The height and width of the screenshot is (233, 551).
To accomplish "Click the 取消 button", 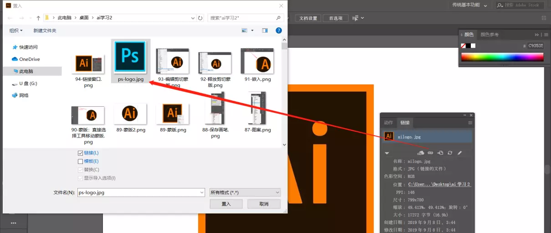I will click(264, 204).
